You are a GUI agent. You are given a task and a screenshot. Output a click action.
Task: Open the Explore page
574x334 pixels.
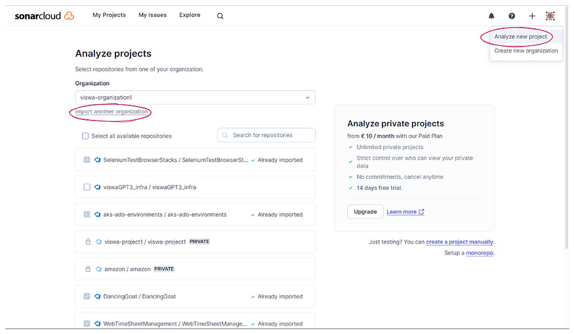tap(190, 15)
